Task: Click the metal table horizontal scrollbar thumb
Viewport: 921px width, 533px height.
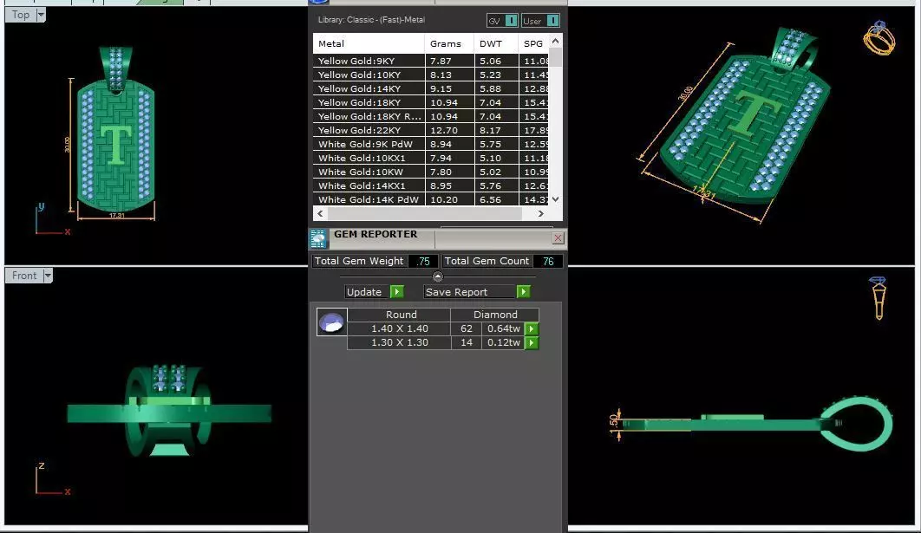Action: pyautogui.click(x=424, y=214)
